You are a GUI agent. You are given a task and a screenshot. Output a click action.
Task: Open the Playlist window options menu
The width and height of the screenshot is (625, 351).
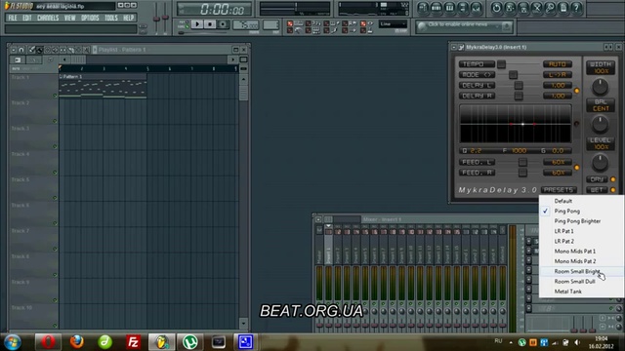13,50
